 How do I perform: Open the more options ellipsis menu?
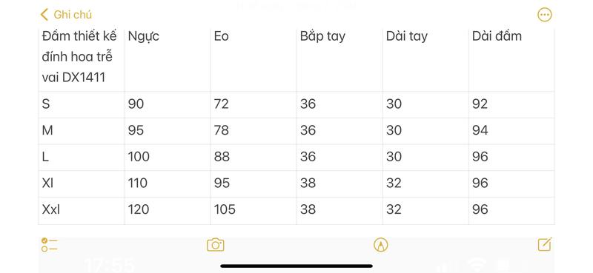click(544, 15)
